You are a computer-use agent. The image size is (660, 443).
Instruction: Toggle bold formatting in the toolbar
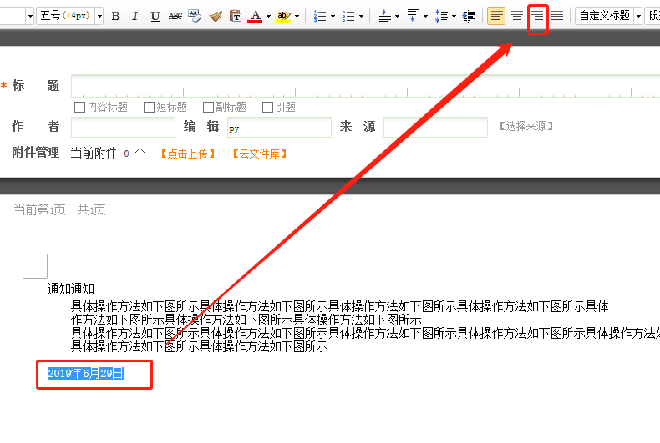116,16
